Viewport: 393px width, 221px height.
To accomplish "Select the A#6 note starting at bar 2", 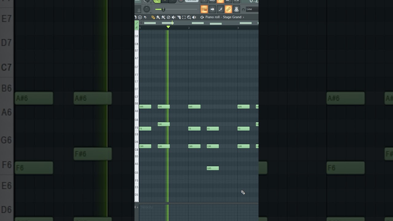I will point(194,107).
